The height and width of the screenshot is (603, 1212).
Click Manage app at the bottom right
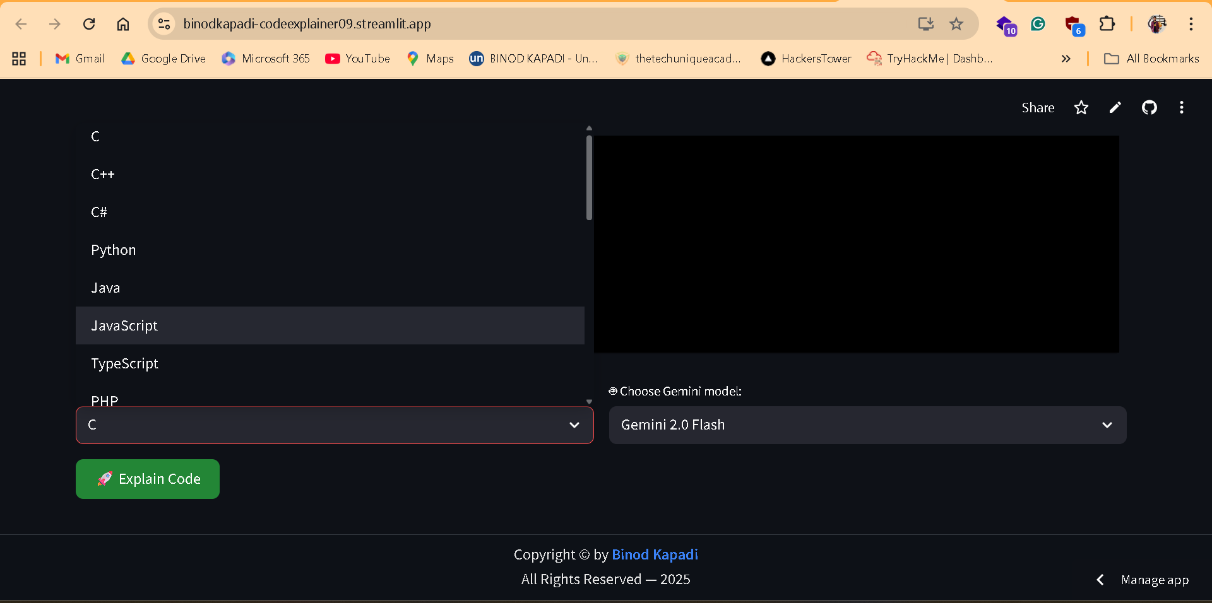pyautogui.click(x=1155, y=579)
